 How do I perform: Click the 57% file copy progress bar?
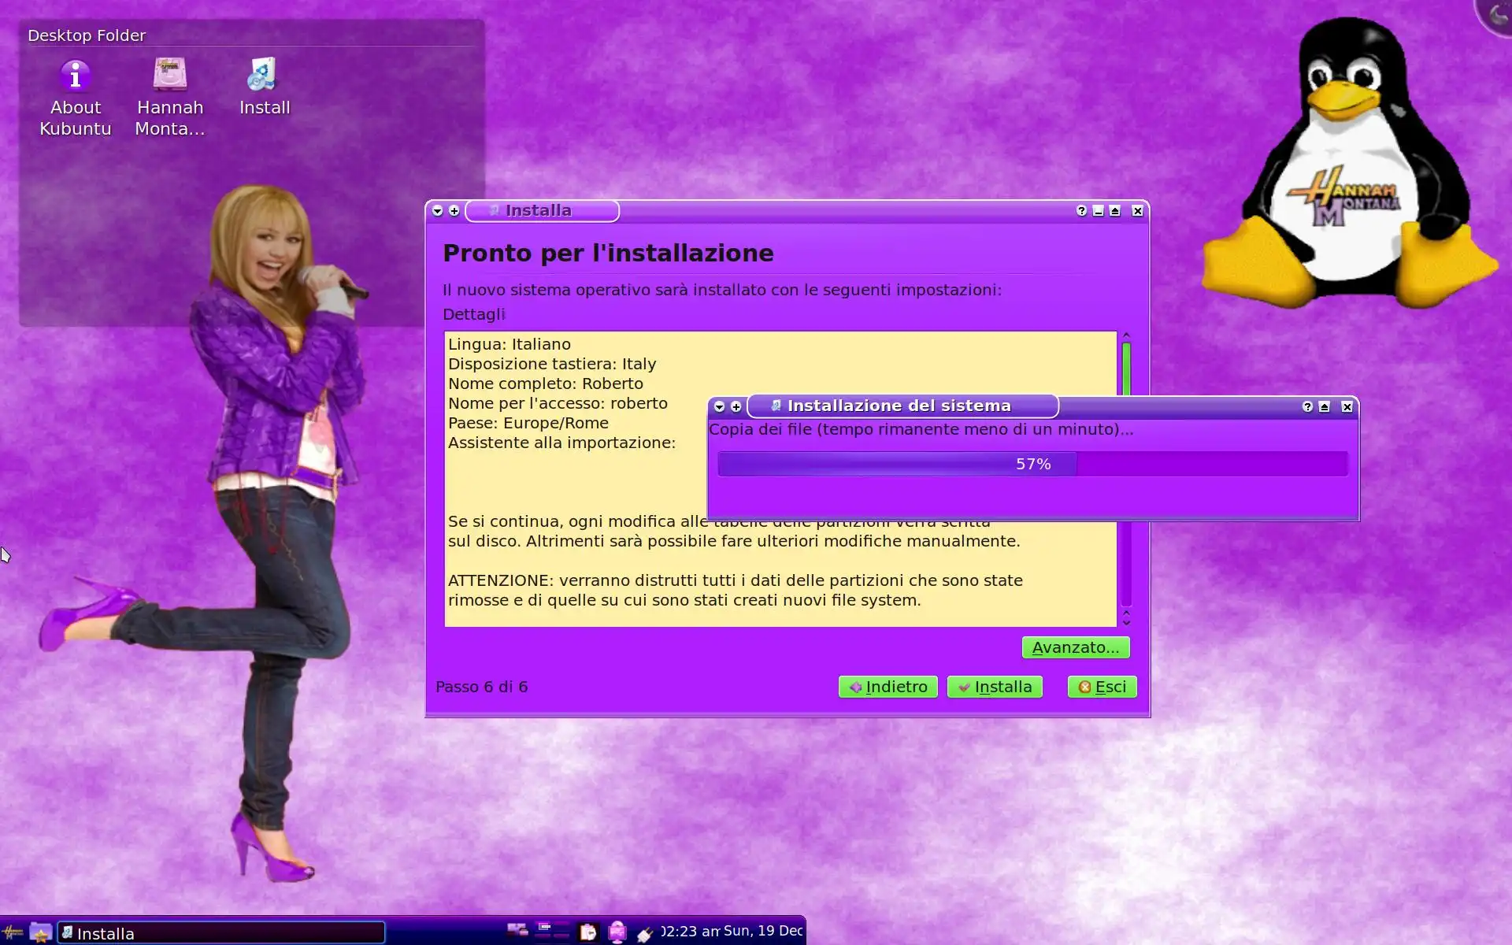(x=1032, y=464)
